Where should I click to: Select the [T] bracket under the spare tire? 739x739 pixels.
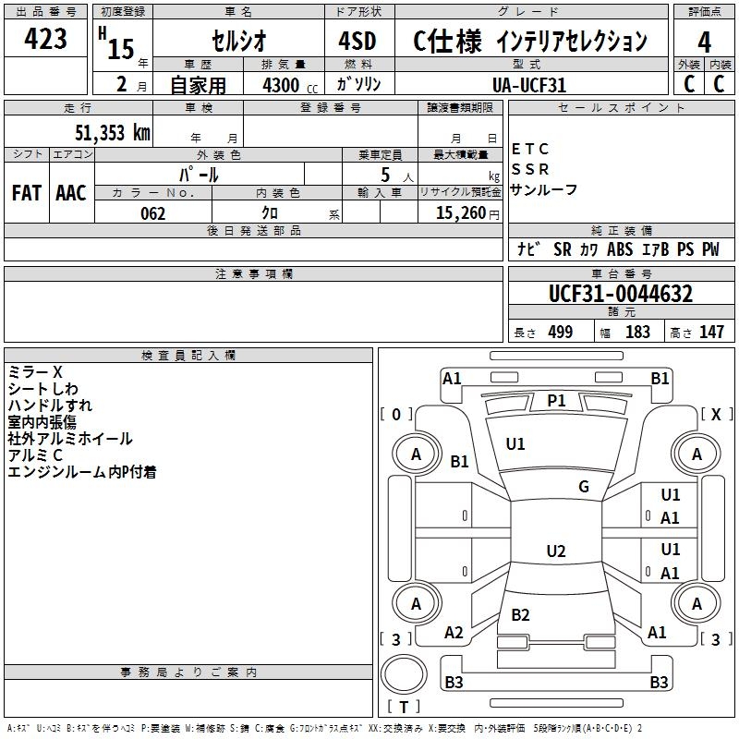point(404,708)
